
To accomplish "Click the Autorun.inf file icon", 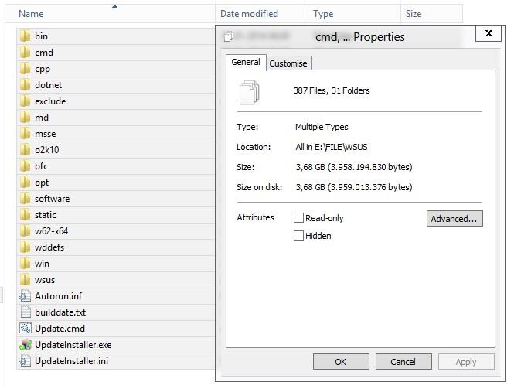I will [x=26, y=296].
